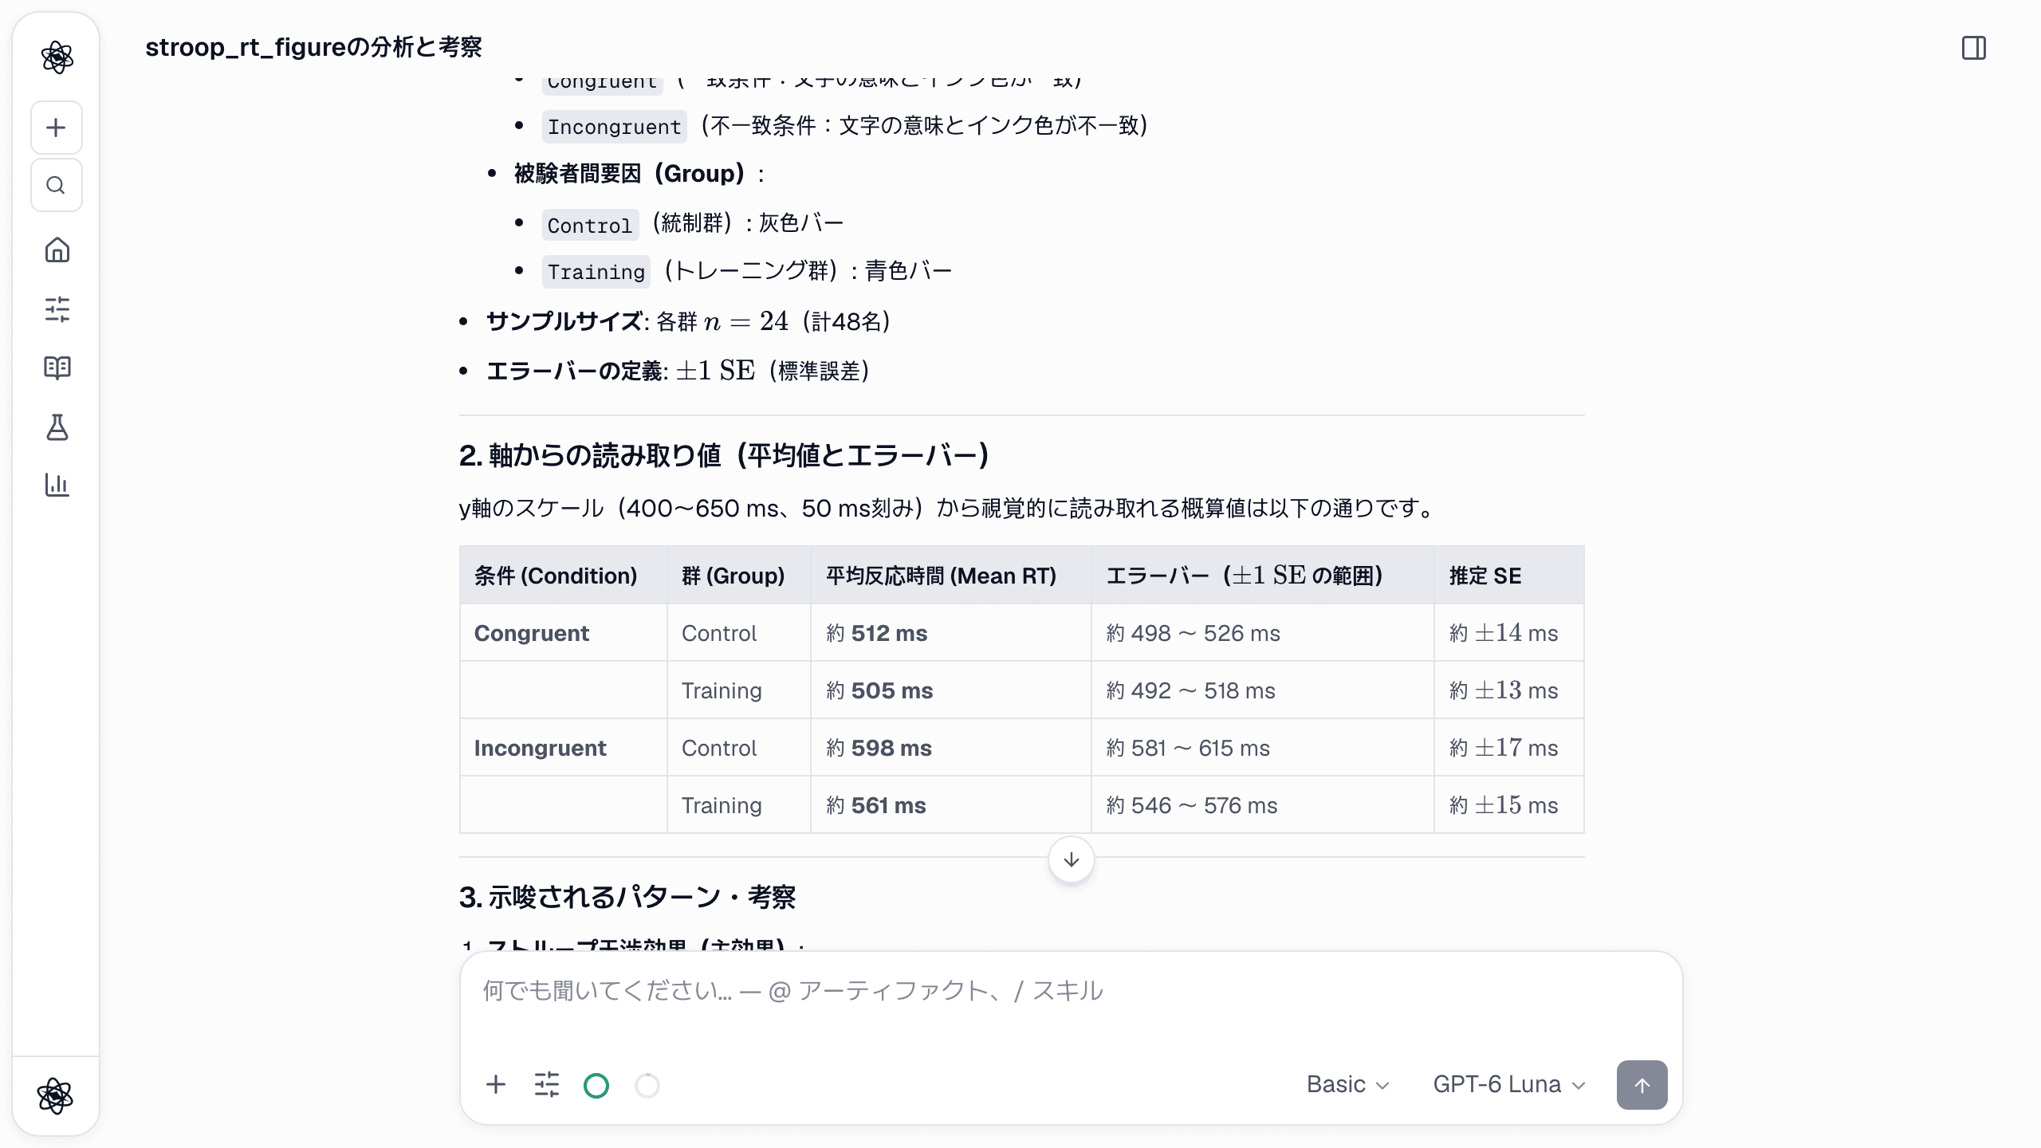Viewport: 2041px width, 1148px height.
Task: Focus the message input field
Action: (x=1071, y=991)
